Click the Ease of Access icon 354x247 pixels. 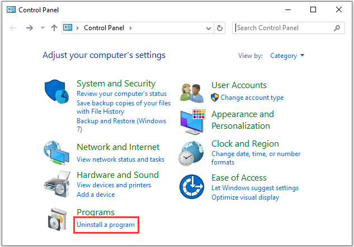click(192, 187)
